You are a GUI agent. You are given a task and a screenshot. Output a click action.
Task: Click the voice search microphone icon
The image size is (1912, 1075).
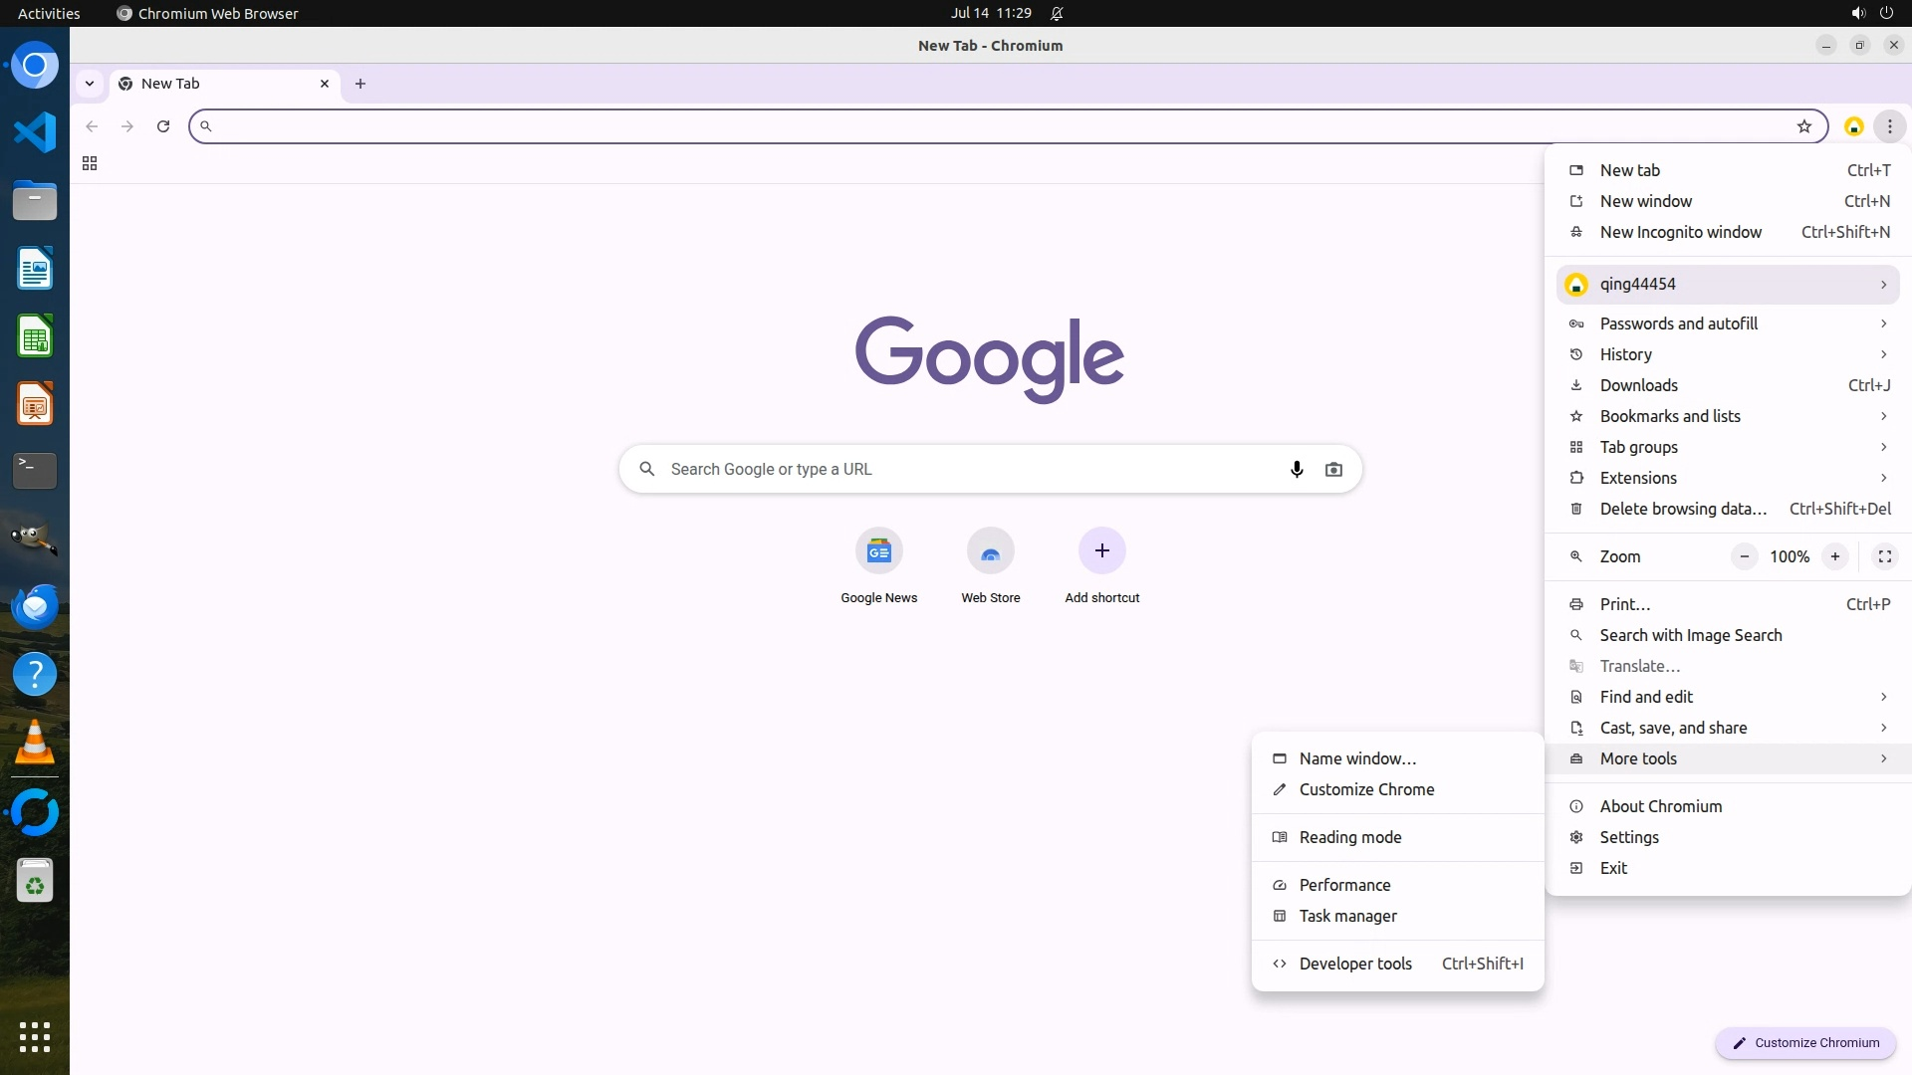[1296, 469]
